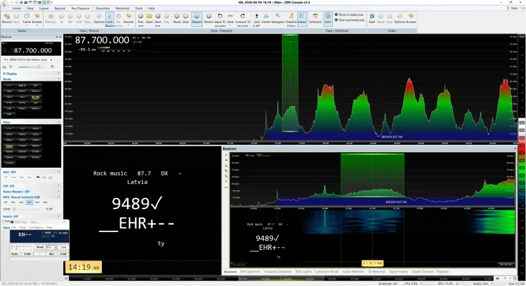Open the Seek control
This screenshot has height=286, width=526.
pos(230,19)
